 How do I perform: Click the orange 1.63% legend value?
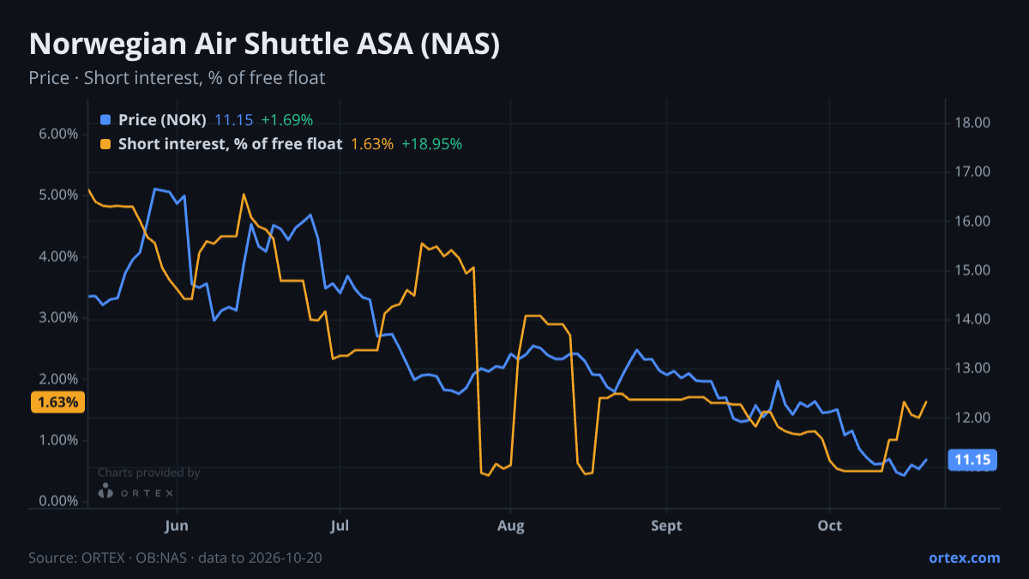[371, 144]
